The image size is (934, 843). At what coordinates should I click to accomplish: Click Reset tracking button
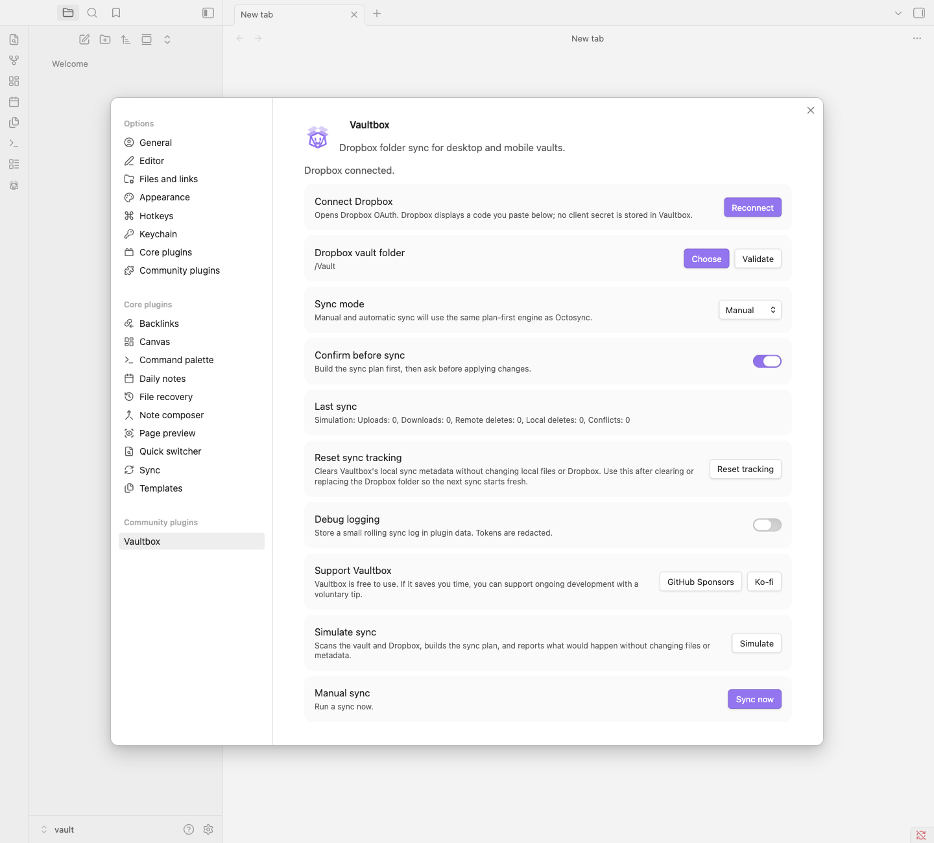tap(745, 469)
